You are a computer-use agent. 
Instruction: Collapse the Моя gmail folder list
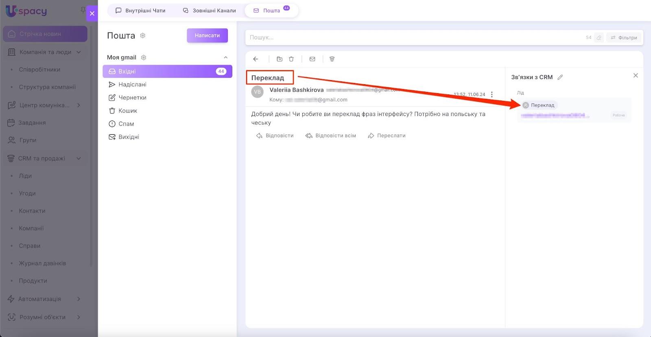[x=226, y=57]
